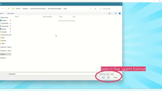Select Network in navigation pane
The height and width of the screenshot is (91, 162).
tap(3, 58)
